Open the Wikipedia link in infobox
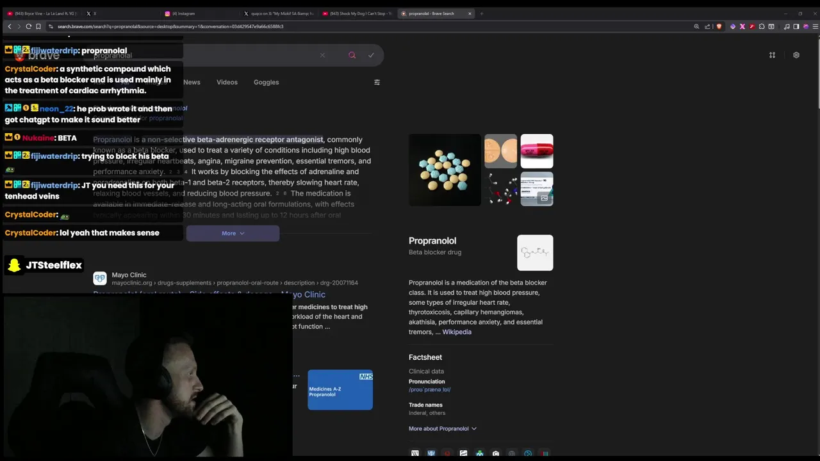This screenshot has height=461, width=820. click(x=457, y=332)
